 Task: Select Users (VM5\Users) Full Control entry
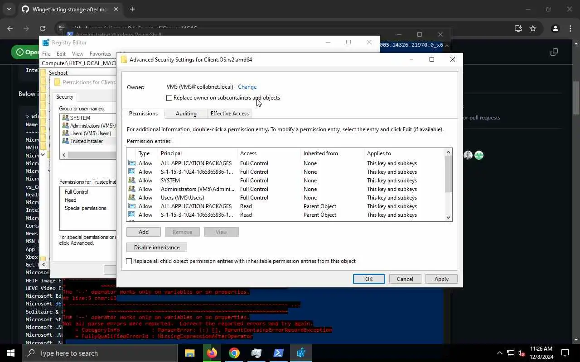click(x=285, y=198)
